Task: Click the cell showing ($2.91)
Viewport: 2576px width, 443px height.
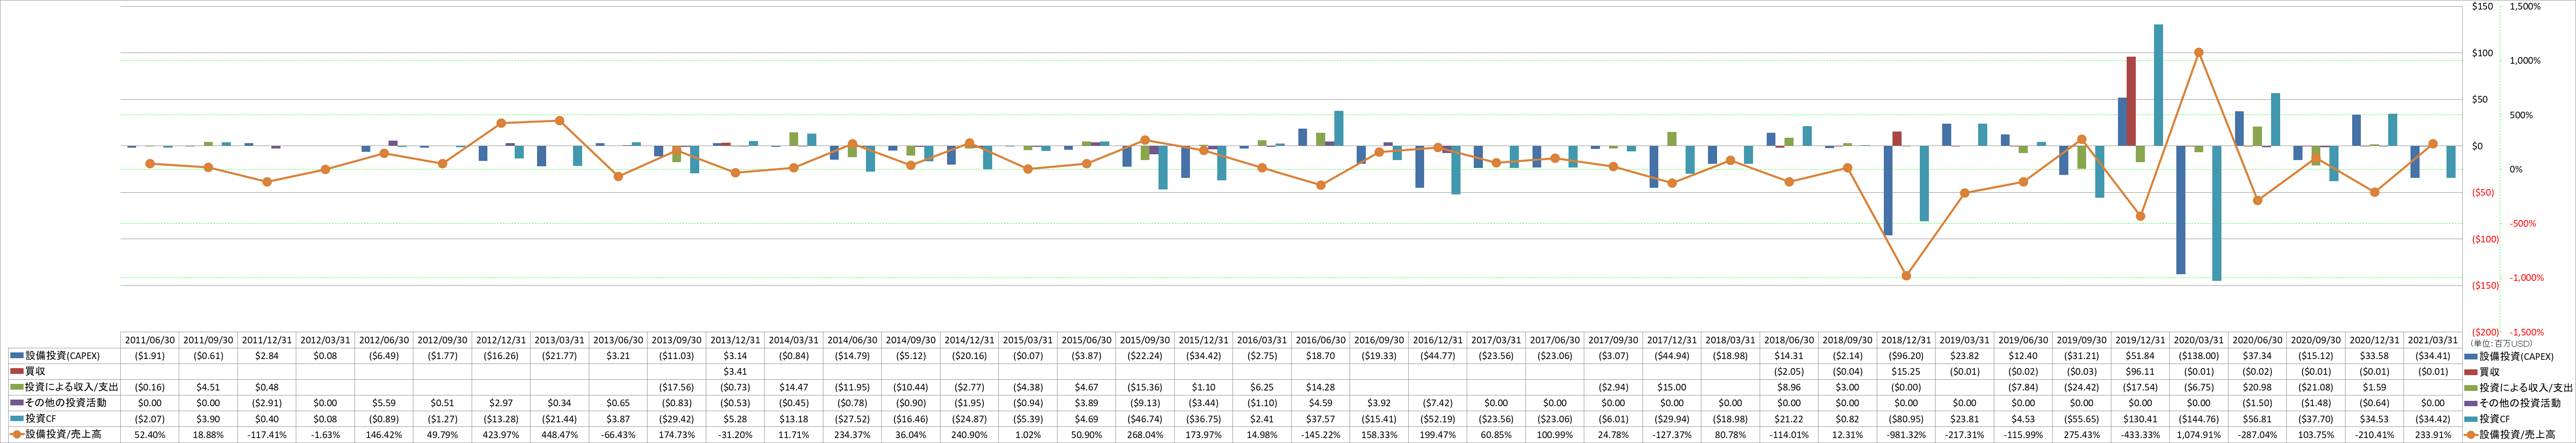Action: (x=267, y=403)
